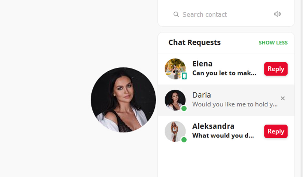Dismiss Daria's chat request
Image resolution: width=303 pixels, height=177 pixels.
click(x=282, y=98)
